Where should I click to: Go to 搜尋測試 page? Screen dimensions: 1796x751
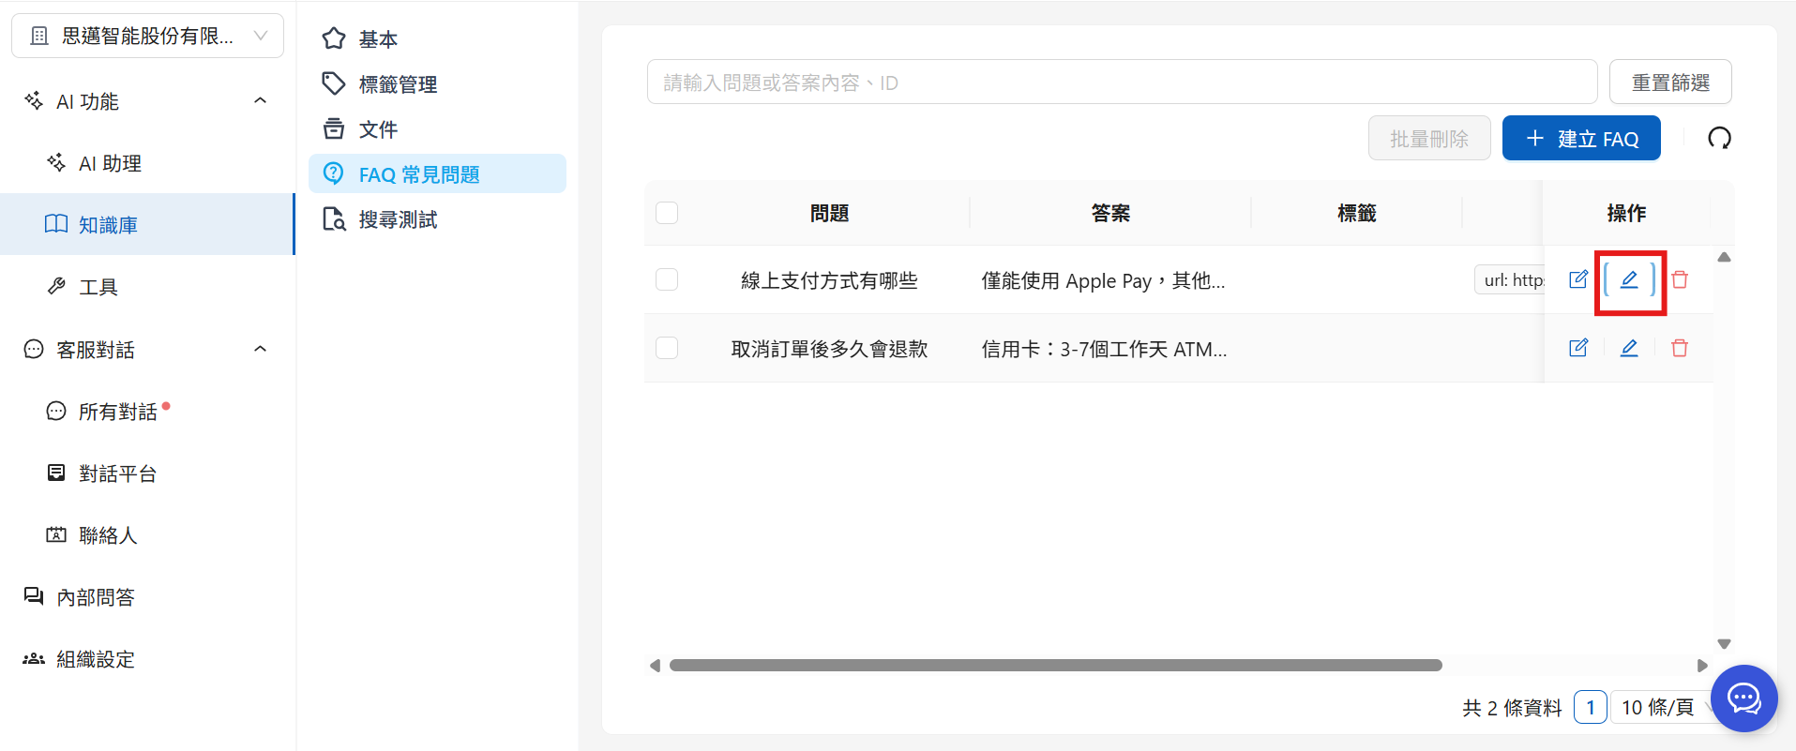pos(398,219)
